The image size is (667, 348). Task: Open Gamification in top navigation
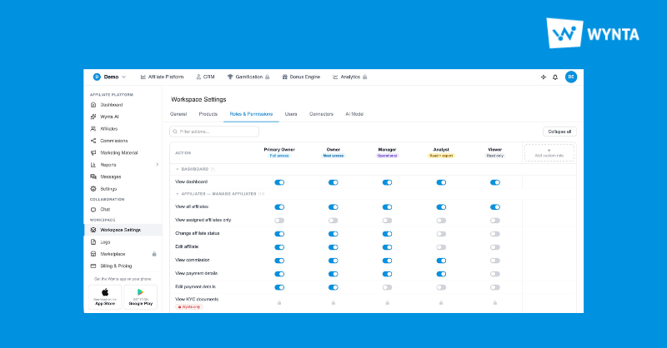(248, 77)
